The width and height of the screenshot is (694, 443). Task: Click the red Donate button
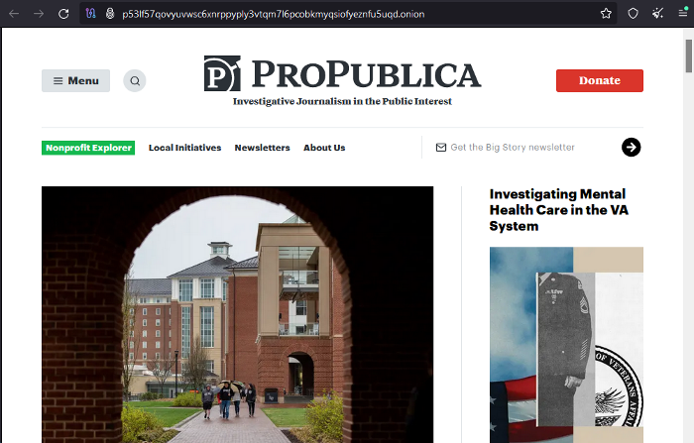(599, 80)
